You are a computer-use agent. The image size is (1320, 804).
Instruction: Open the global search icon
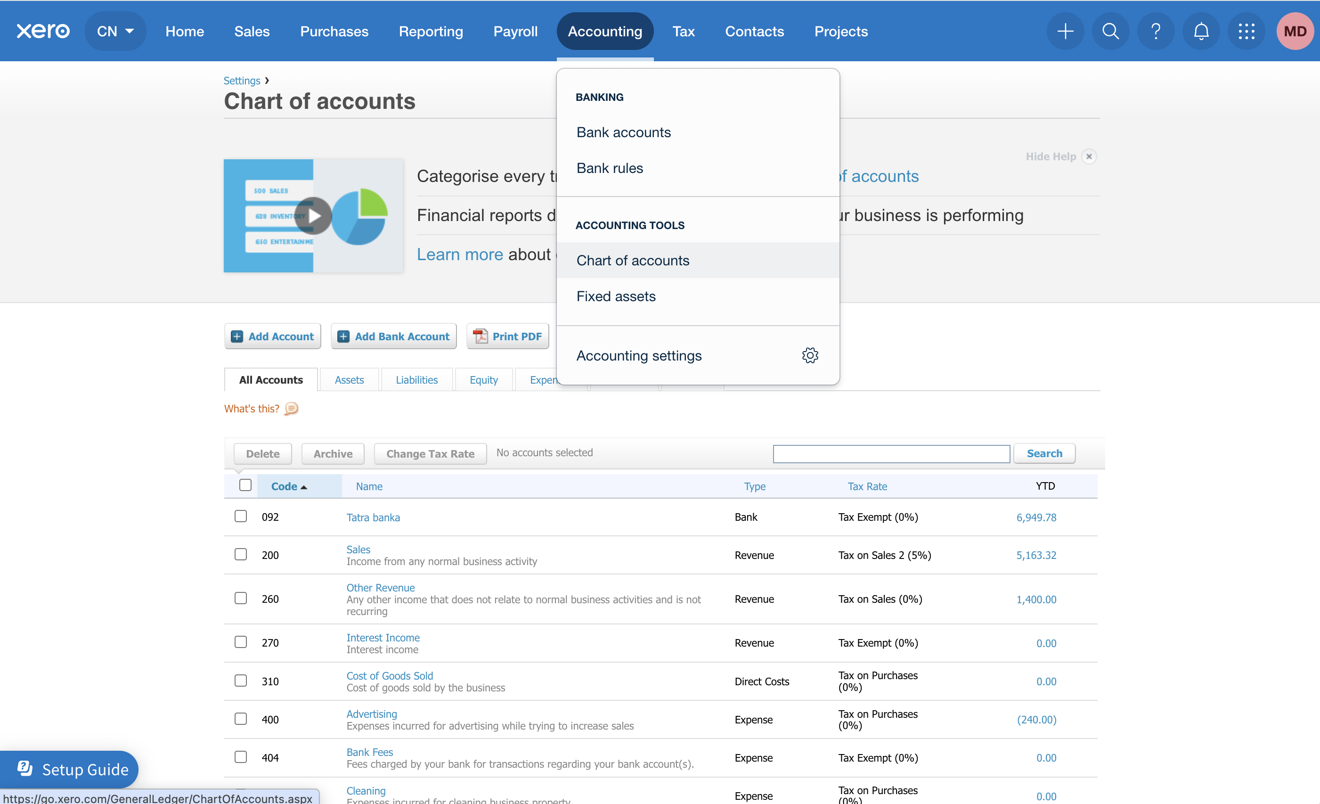tap(1110, 31)
